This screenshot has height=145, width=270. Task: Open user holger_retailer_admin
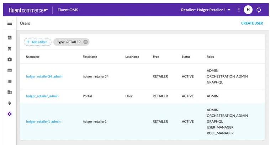(42, 96)
